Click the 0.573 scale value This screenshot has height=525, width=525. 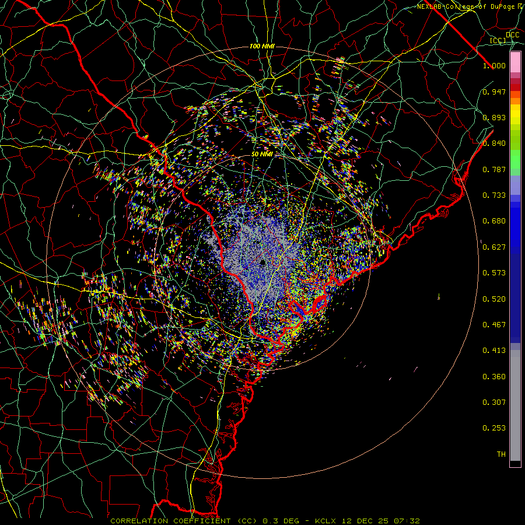tap(494, 273)
